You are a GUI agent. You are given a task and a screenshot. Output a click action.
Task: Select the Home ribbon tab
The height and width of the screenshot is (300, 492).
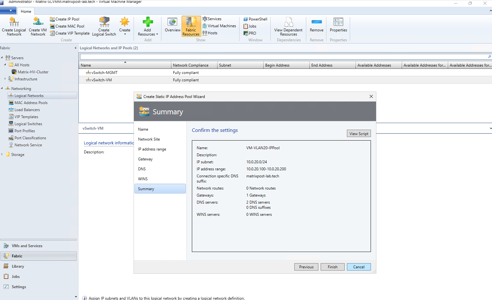[26, 12]
